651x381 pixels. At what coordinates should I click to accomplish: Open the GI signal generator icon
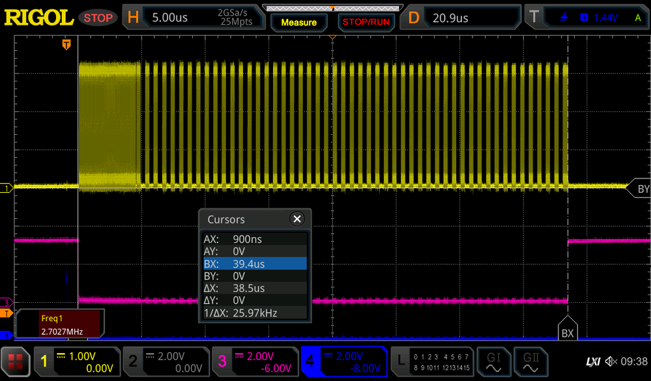click(493, 362)
